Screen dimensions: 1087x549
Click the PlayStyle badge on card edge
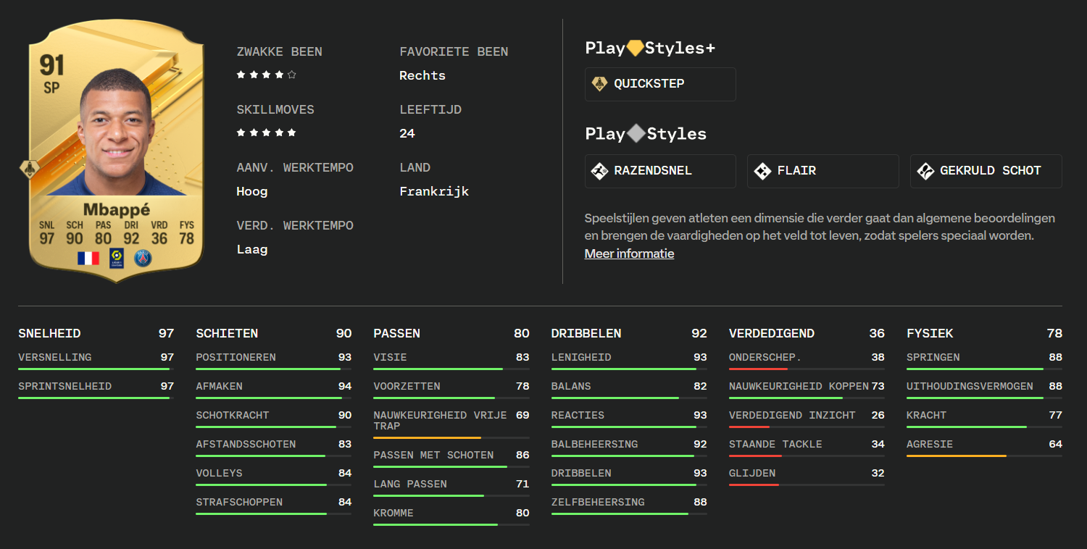30,169
